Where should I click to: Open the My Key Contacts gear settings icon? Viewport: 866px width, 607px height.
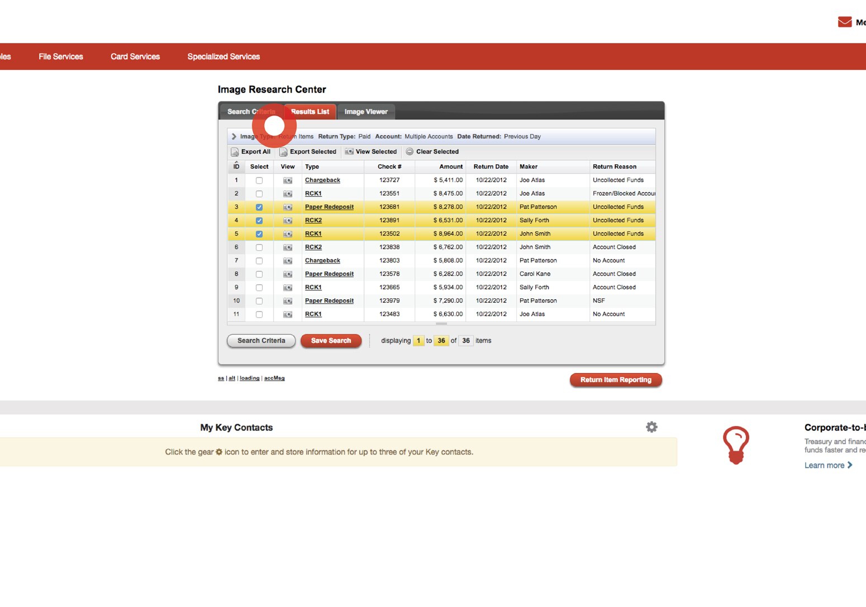[x=651, y=427]
